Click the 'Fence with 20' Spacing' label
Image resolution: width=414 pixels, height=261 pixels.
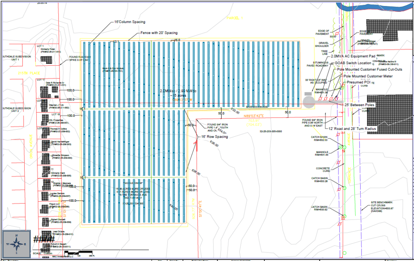pos(159,33)
